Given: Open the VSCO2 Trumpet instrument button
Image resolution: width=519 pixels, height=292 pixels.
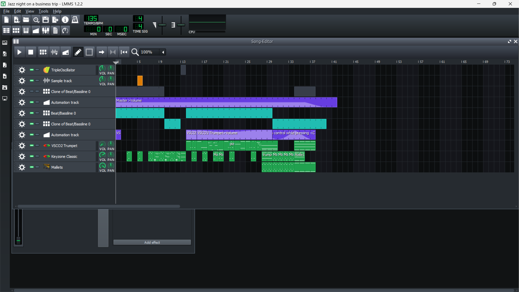Looking at the screenshot, I should point(69,146).
